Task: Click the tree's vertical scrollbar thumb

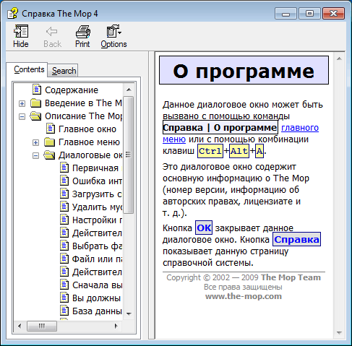Action: pyautogui.click(x=129, y=155)
